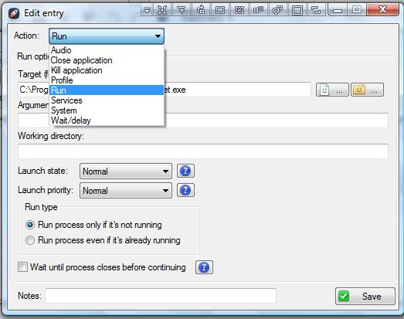
Task: Open help for Wait until process closes
Action: [204, 267]
